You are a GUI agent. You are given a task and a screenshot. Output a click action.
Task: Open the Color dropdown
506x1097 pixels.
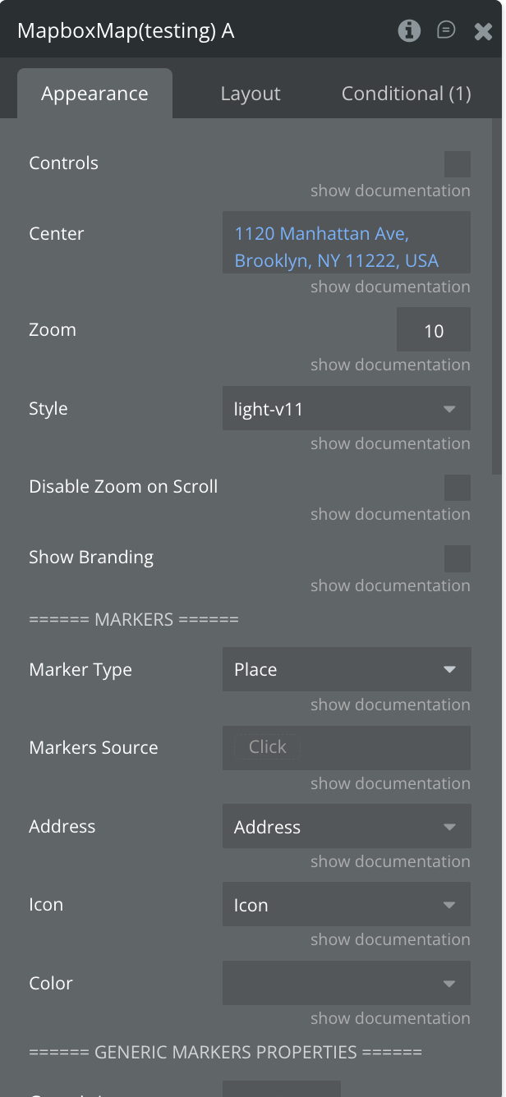(346, 984)
